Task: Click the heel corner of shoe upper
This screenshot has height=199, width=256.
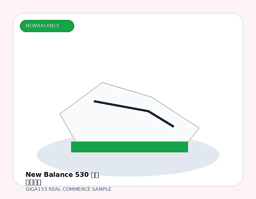Action: [60, 114]
